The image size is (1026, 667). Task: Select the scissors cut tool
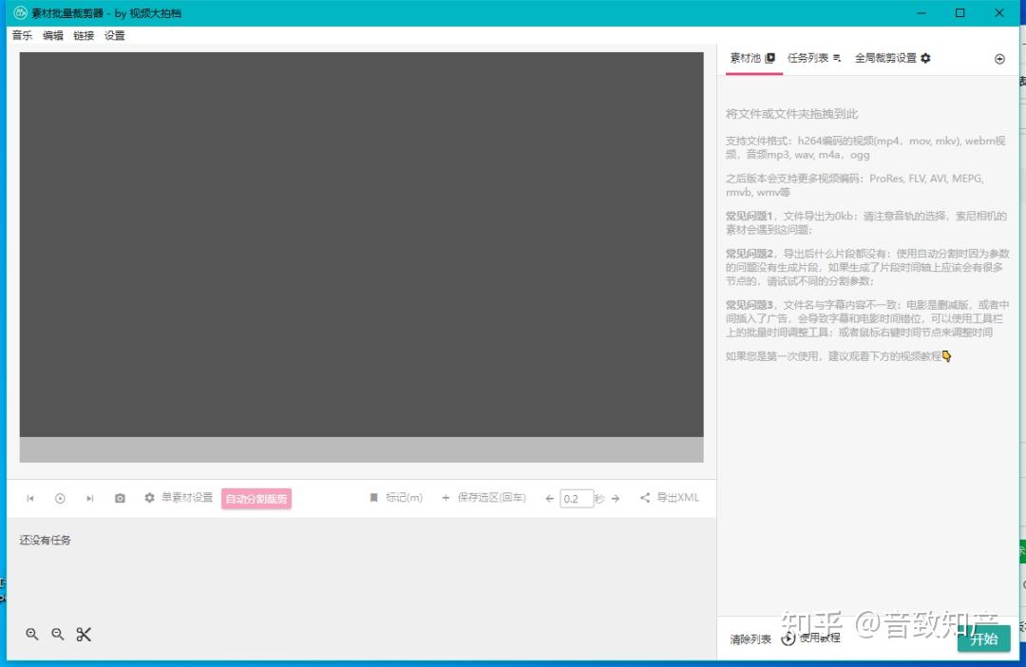point(84,635)
